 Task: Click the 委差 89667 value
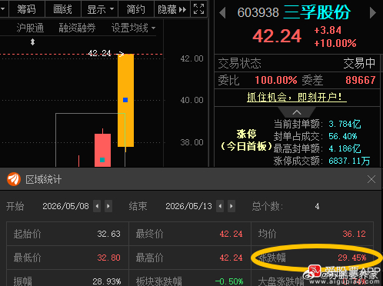[361, 80]
